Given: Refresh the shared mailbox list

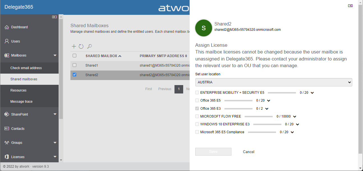Looking at the screenshot, I should 81,46.
